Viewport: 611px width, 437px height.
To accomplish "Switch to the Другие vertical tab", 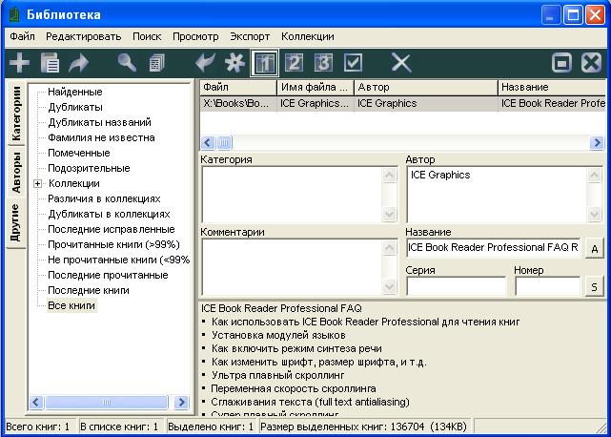I will (x=16, y=222).
